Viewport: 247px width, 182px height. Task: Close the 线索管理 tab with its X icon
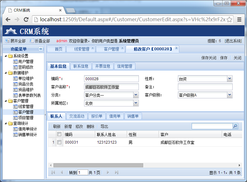(93, 48)
